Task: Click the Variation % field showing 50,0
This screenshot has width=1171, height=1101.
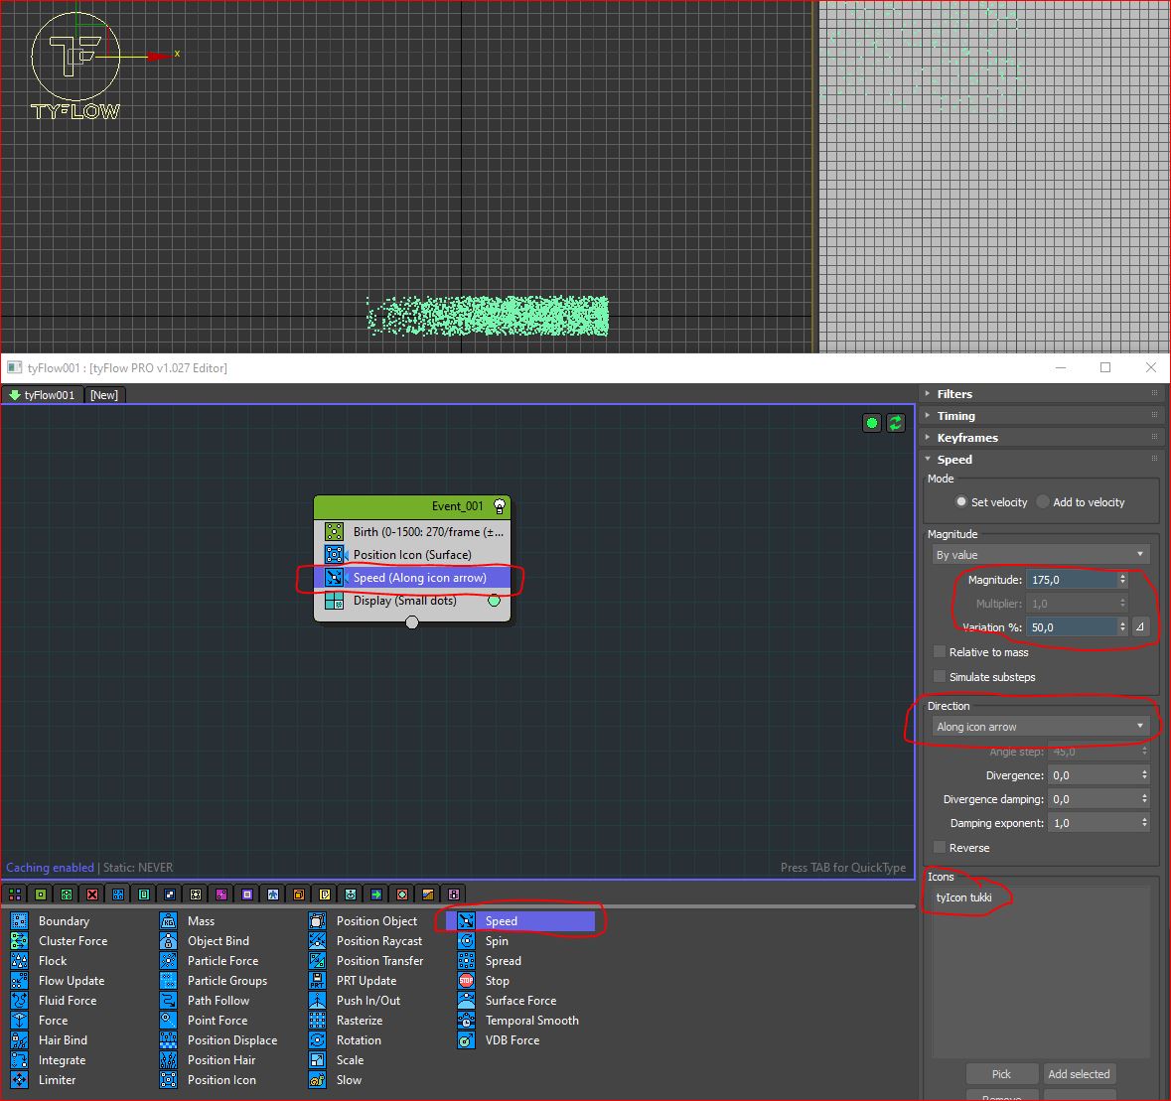Action: coord(1072,627)
